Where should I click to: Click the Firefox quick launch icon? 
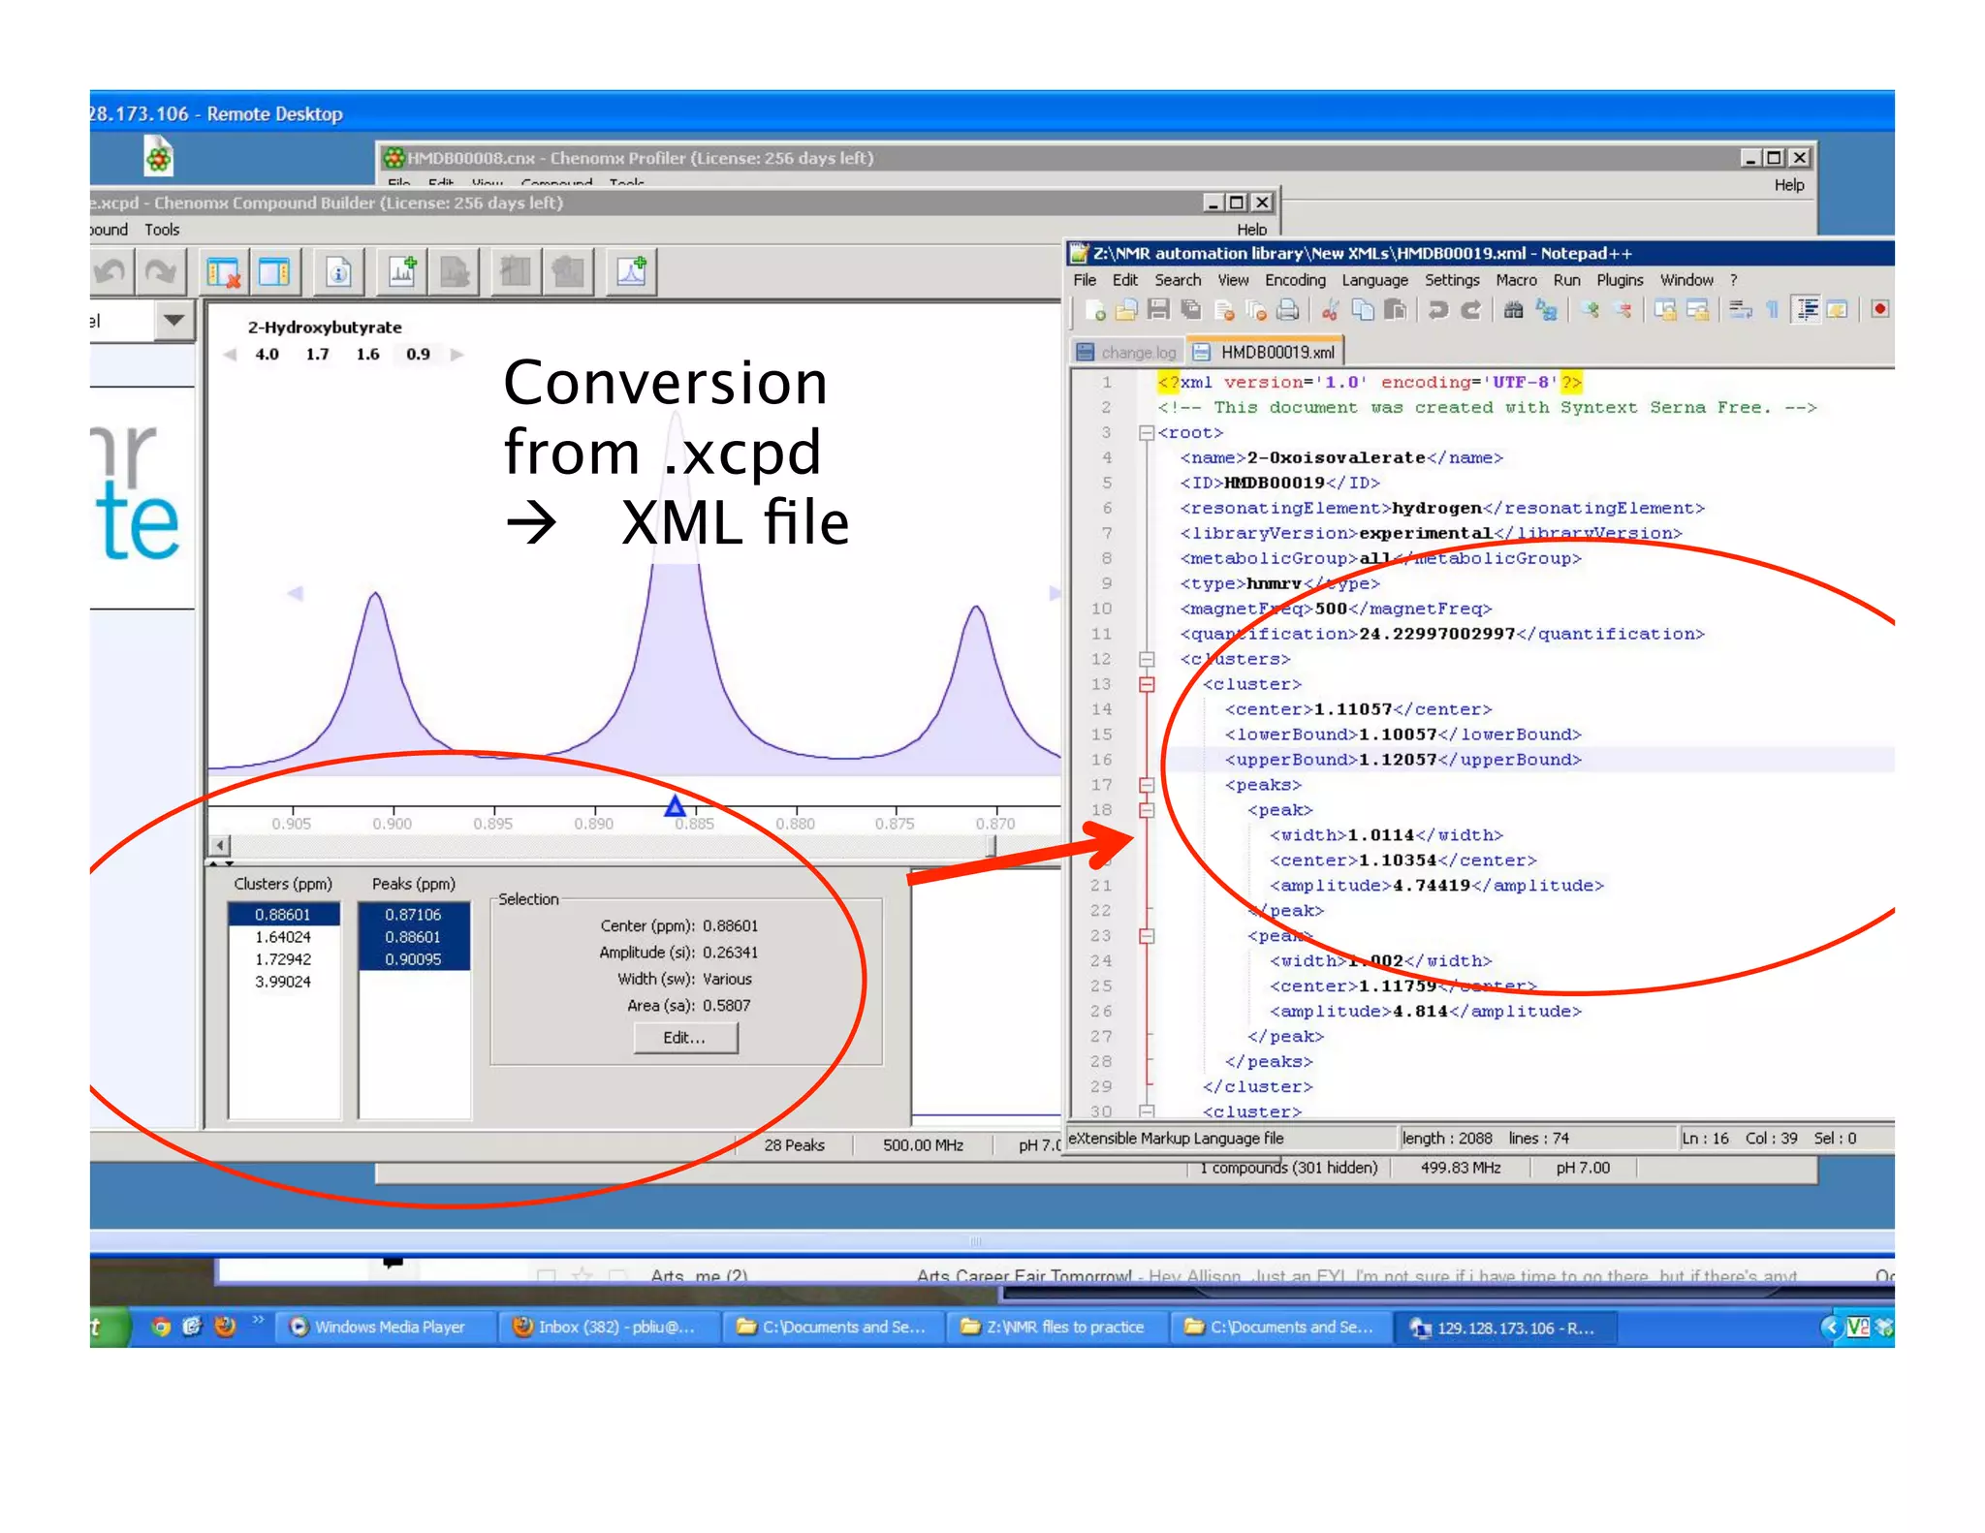coord(226,1327)
